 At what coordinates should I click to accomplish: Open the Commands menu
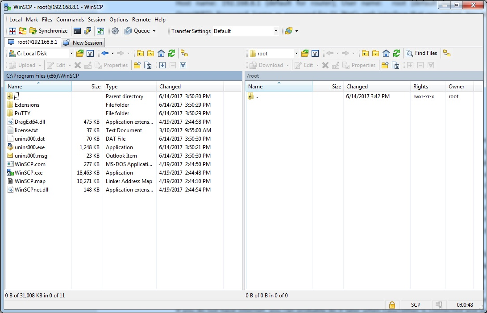[70, 20]
